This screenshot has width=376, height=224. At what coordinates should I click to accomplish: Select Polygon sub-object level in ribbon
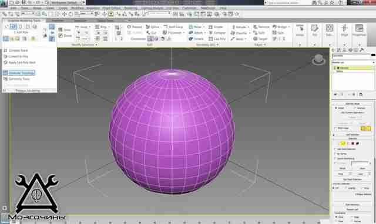click(x=28, y=26)
